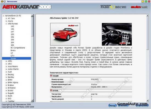Collapse the Автомобили (А-Я) root node

[x=4, y=16]
